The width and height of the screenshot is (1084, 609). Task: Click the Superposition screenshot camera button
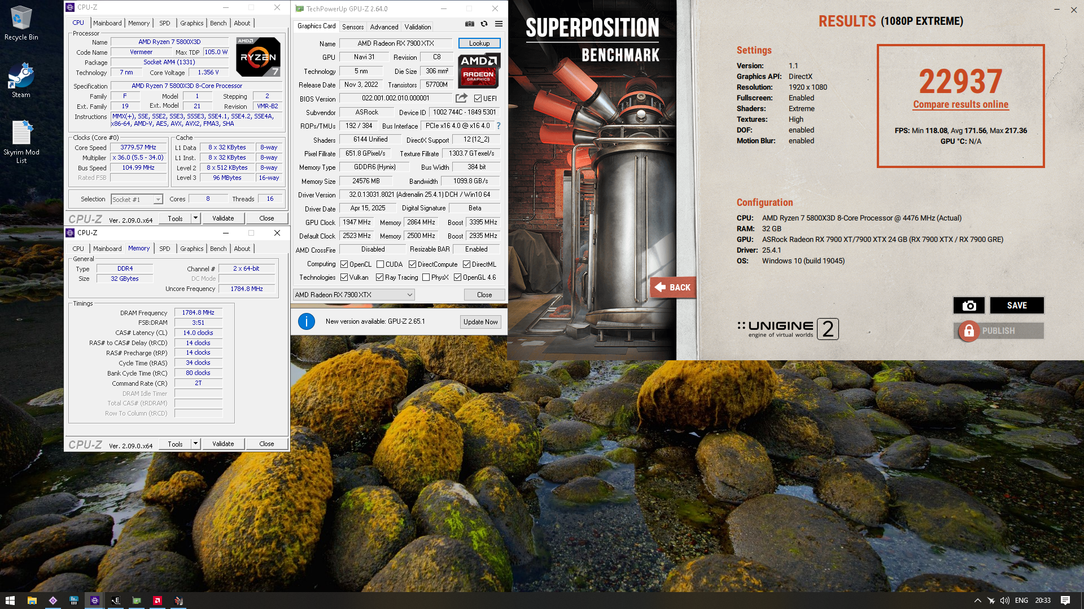(969, 305)
